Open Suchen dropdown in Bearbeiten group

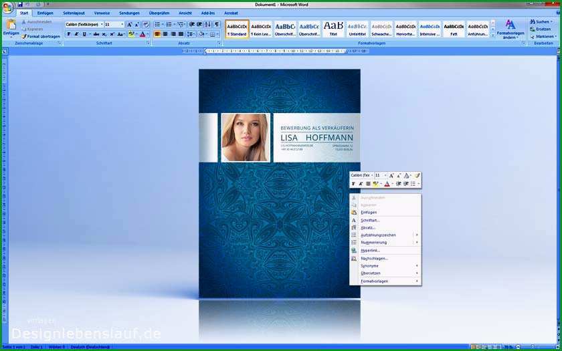coord(551,22)
